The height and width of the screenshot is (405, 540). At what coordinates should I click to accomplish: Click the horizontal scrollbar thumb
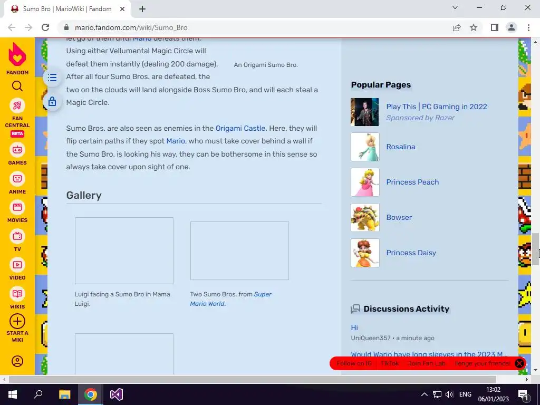(252, 380)
